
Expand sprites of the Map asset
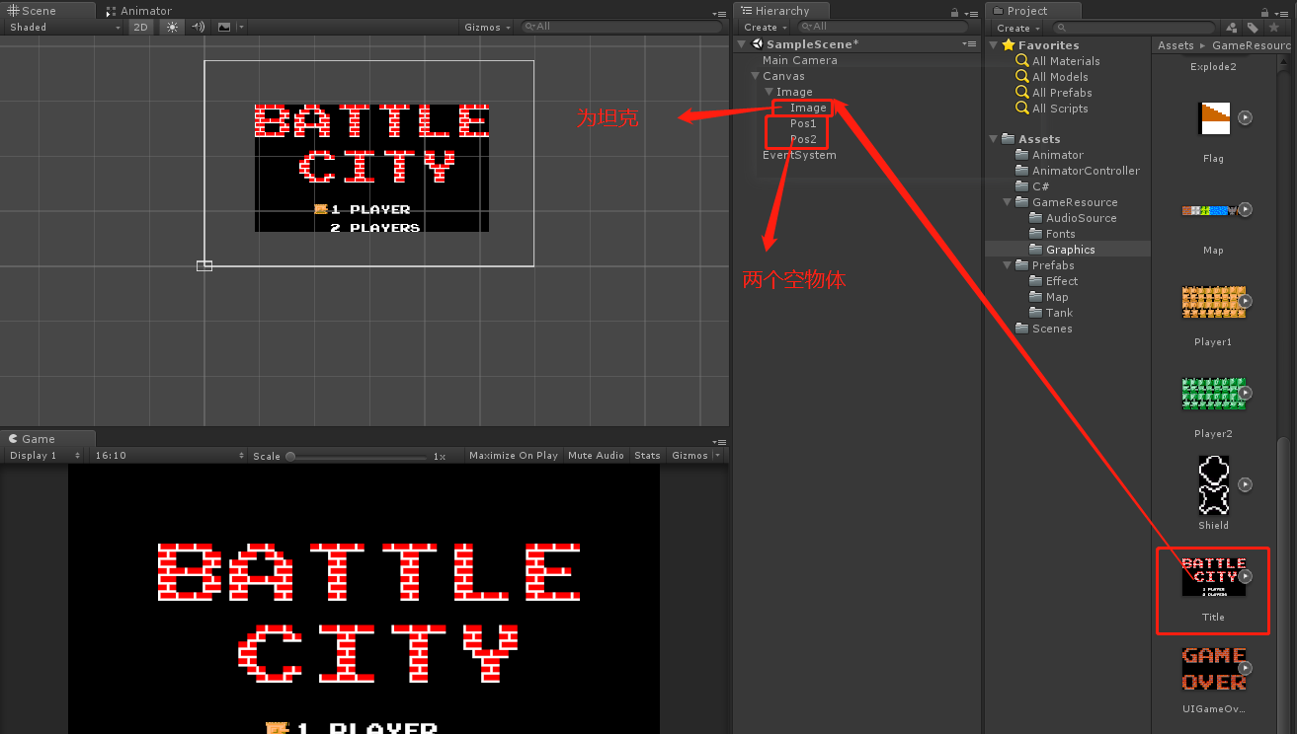(1245, 209)
